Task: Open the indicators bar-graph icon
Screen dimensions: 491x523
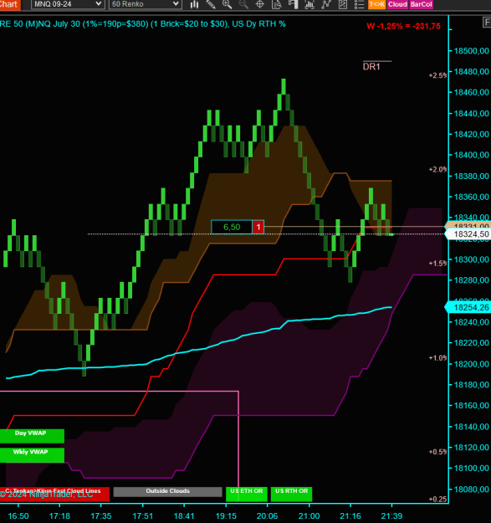Action: [x=309, y=4]
